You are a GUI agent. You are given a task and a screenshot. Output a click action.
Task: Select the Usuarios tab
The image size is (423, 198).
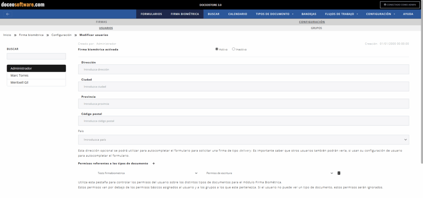(x=106, y=28)
